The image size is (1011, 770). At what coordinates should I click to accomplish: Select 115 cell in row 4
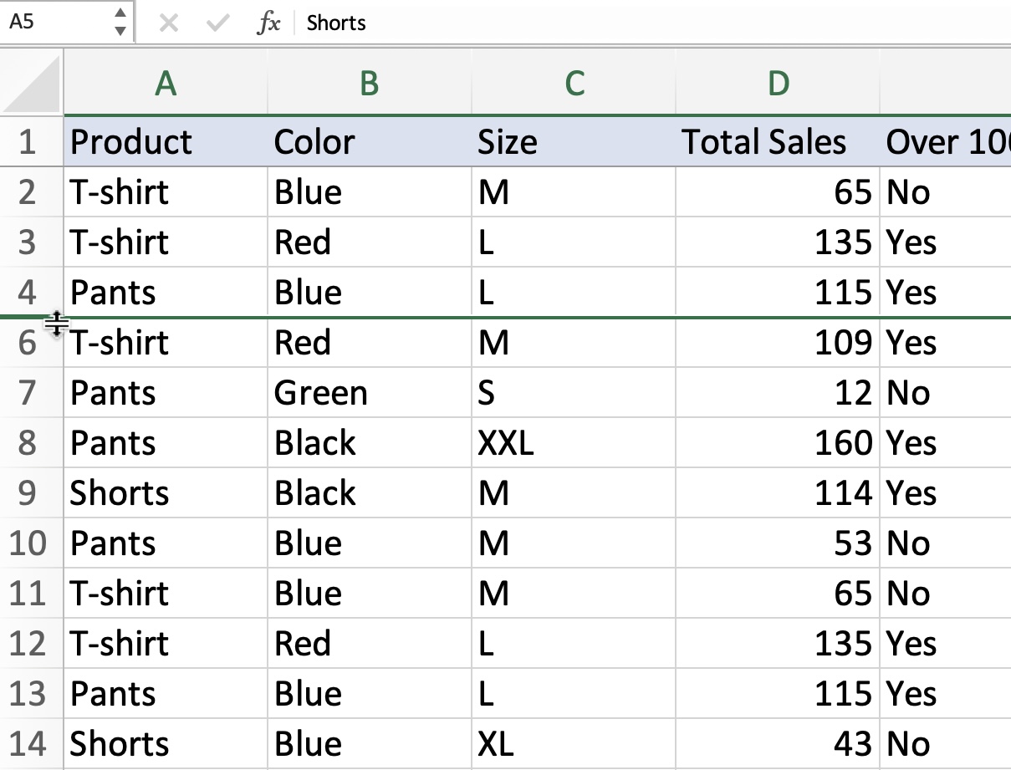click(x=778, y=292)
